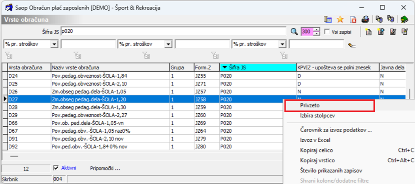Click the database import icon left of help
This screenshot has height=184, width=415.
click(379, 19)
